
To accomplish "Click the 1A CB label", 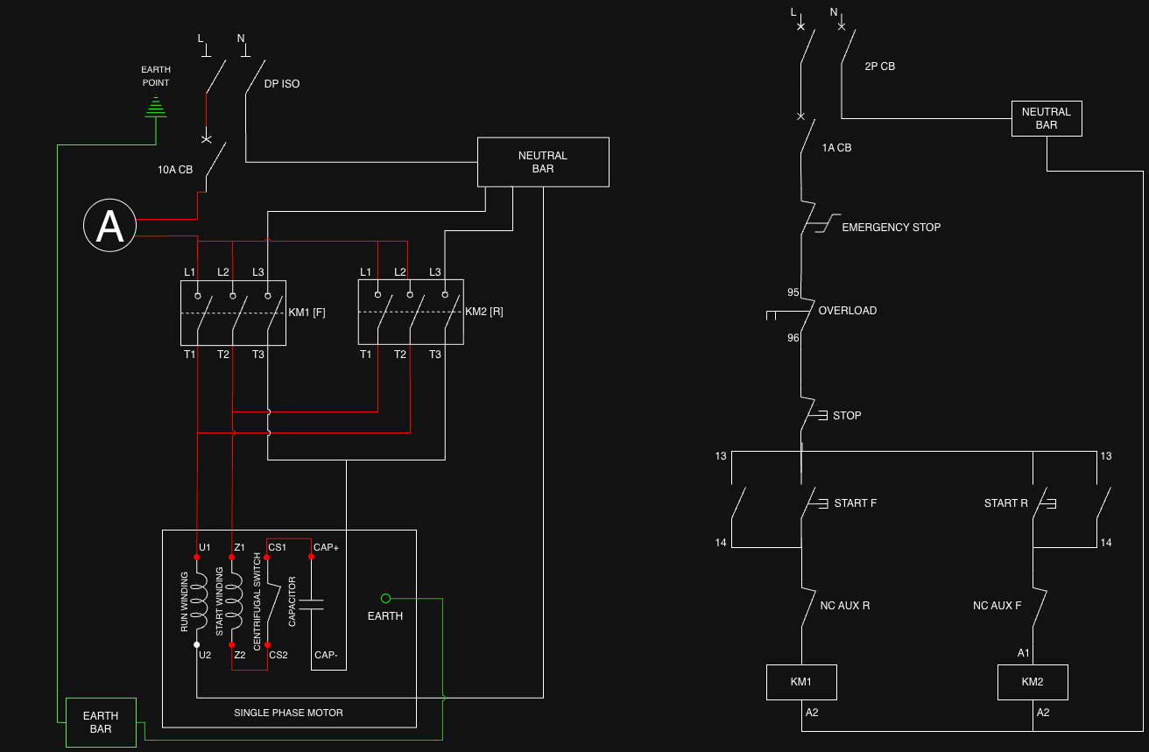I will 837,148.
